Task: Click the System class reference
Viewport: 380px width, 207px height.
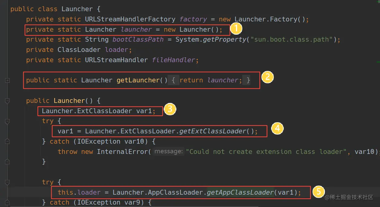Action: (x=187, y=40)
